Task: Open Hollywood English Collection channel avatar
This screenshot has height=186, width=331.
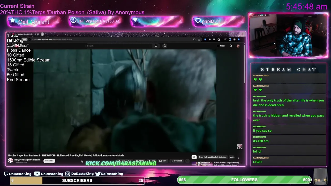Action: tap(10, 161)
